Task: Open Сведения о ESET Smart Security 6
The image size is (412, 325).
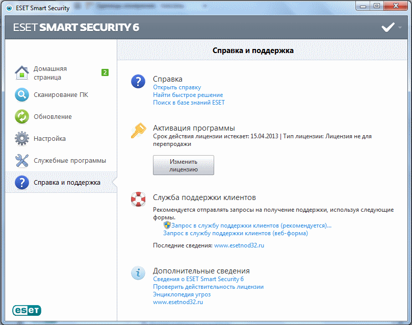Action: (198, 279)
